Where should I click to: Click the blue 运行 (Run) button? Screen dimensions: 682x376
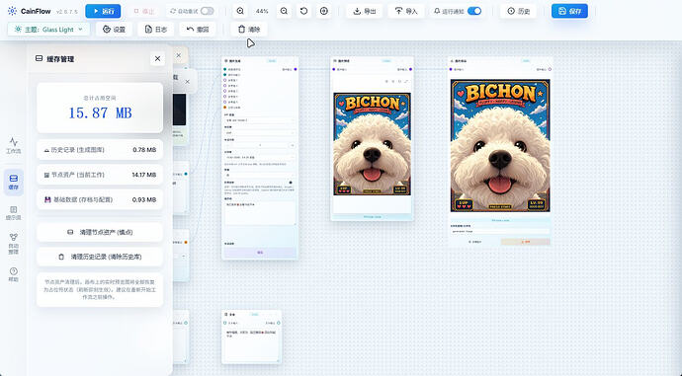pos(103,11)
